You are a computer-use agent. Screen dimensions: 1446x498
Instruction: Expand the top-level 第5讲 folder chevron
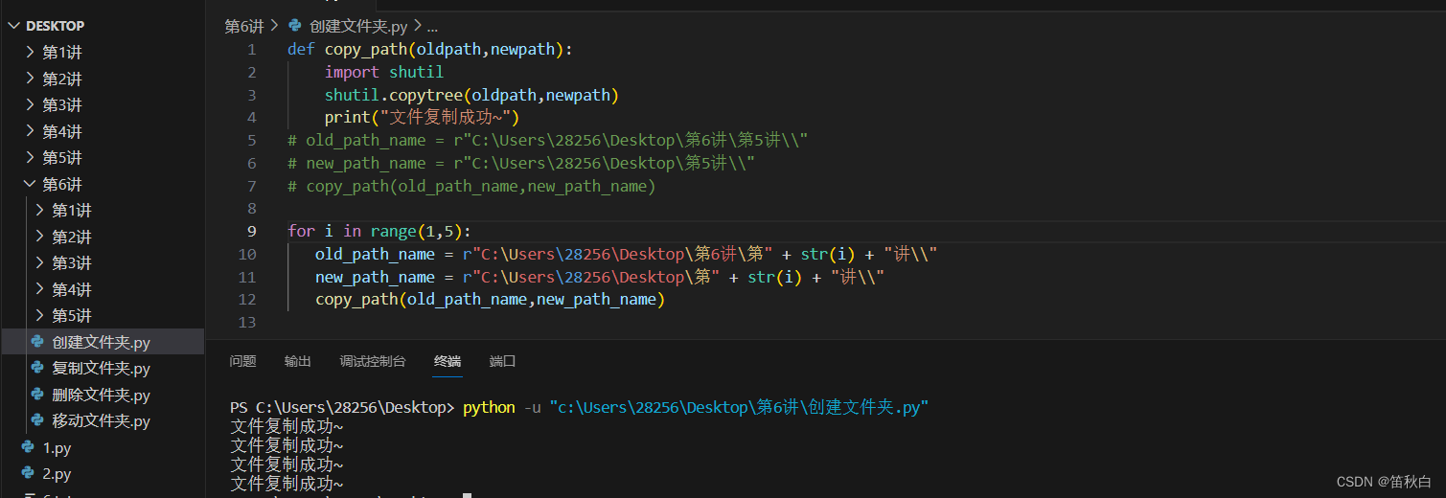pos(30,158)
